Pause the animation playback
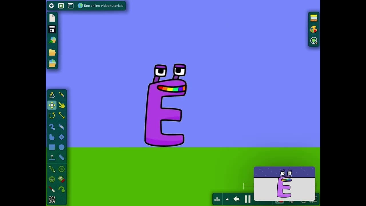This screenshot has width=366, height=206. point(248,199)
